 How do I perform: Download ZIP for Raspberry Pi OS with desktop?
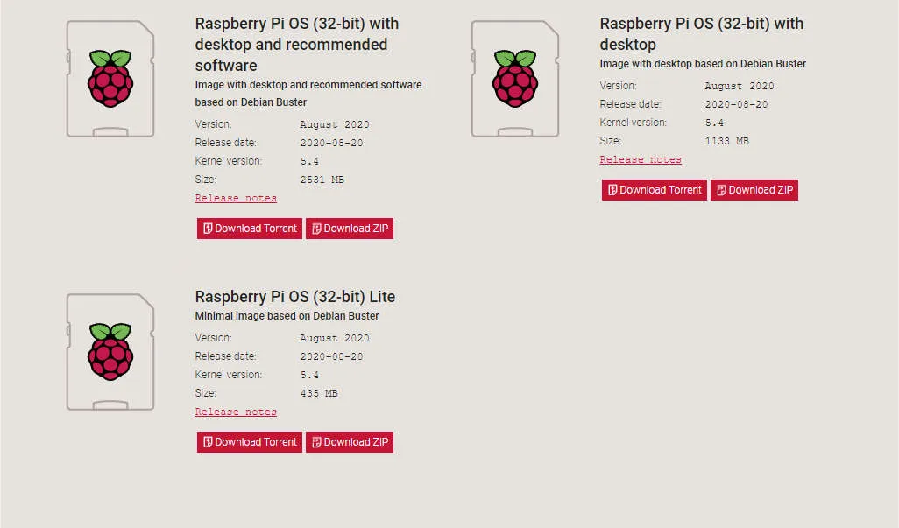click(x=754, y=190)
